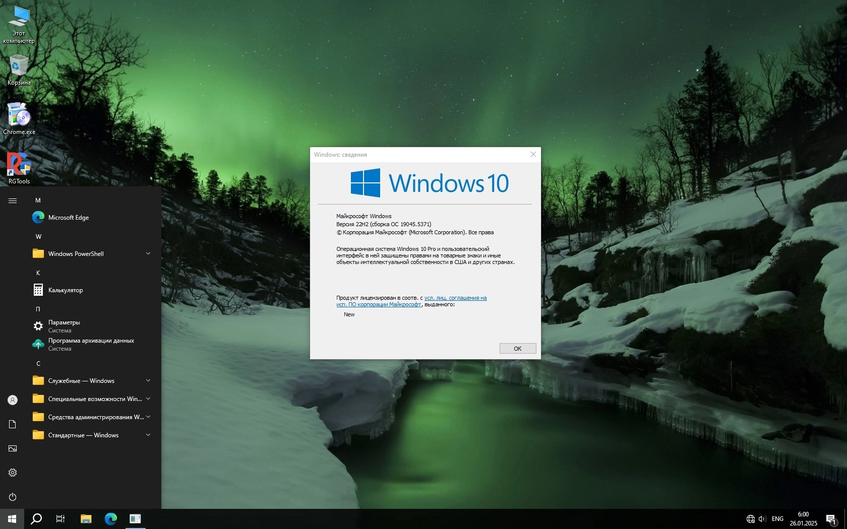
Task: Open Pictures from the Start menu rail
Action: click(x=13, y=448)
